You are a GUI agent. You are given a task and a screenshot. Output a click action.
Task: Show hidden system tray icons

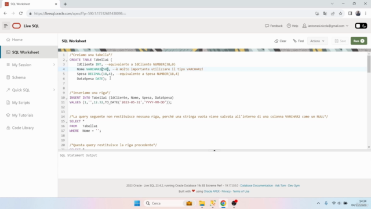coord(318,203)
